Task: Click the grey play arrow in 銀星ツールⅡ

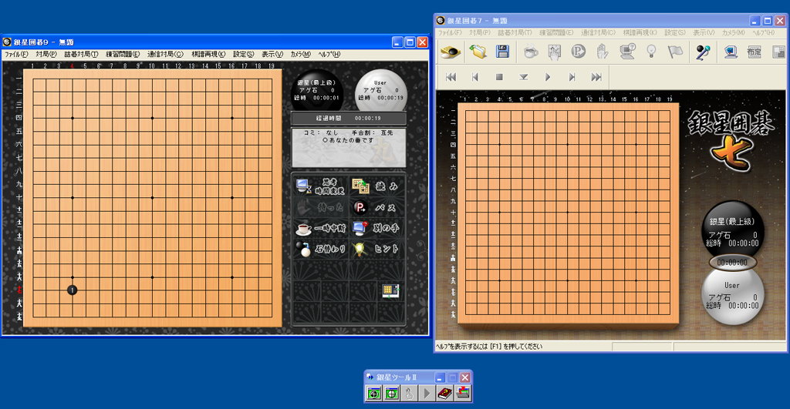Action: pos(427,393)
